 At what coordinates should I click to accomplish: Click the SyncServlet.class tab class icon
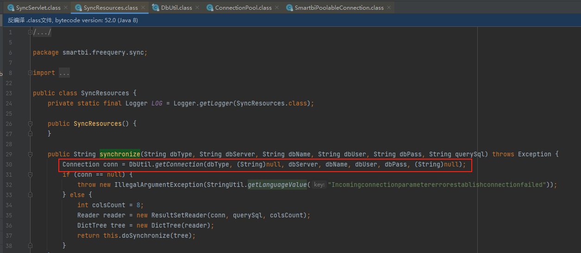tap(11, 8)
